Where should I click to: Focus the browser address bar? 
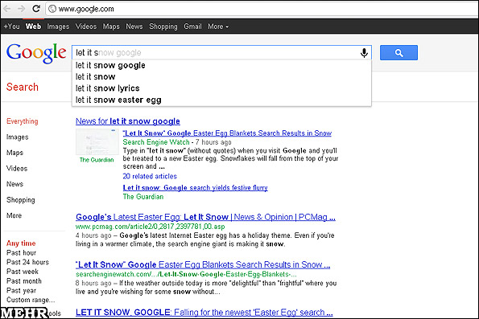point(262,9)
